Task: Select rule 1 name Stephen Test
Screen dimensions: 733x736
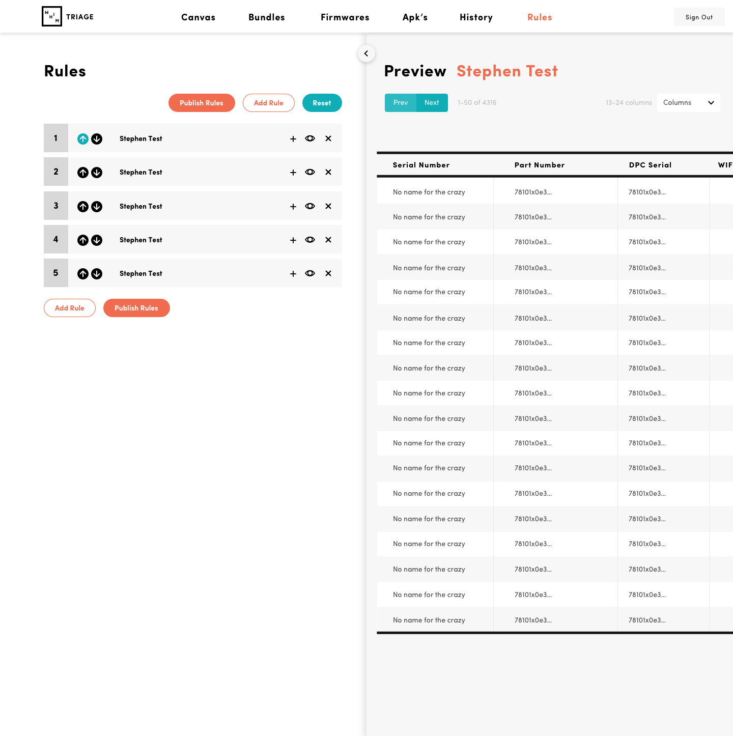Action: 141,138
